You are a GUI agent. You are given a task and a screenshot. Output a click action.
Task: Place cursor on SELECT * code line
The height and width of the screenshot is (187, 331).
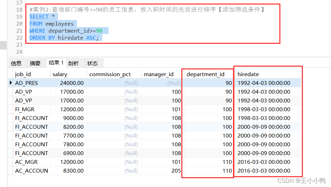click(x=42, y=16)
